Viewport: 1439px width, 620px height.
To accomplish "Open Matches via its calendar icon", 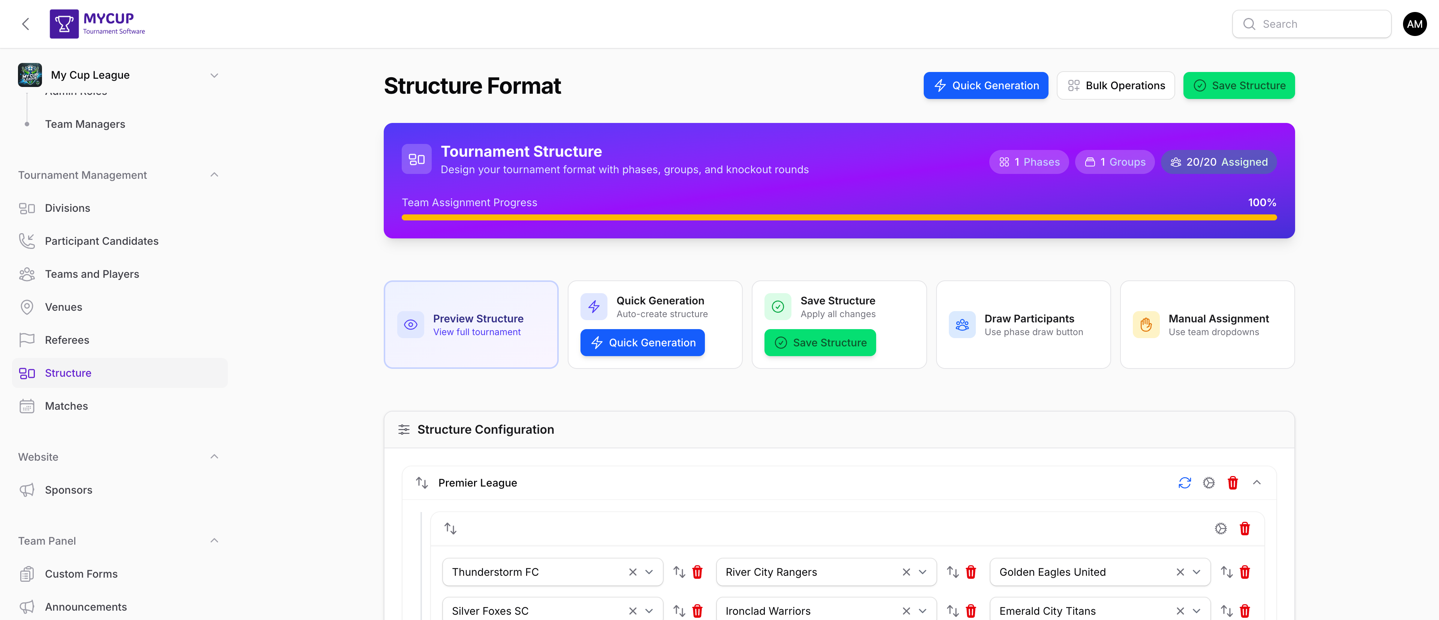I will click(27, 406).
